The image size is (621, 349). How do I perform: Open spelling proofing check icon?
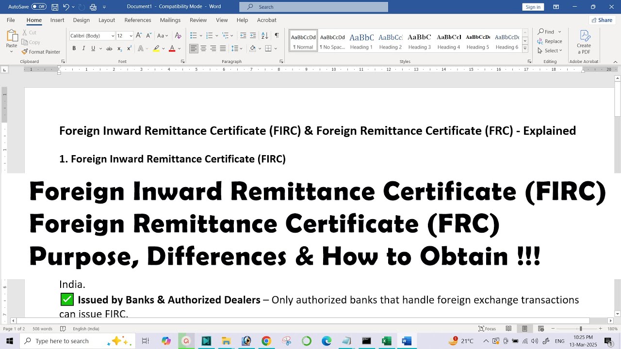pyautogui.click(x=63, y=329)
